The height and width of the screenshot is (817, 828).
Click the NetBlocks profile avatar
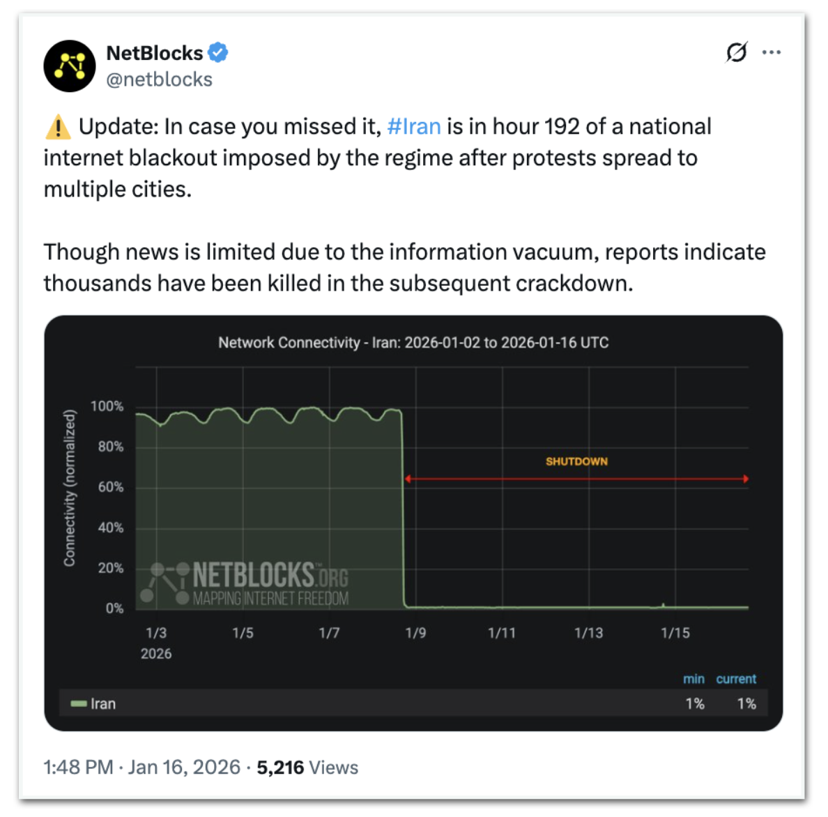click(x=70, y=66)
